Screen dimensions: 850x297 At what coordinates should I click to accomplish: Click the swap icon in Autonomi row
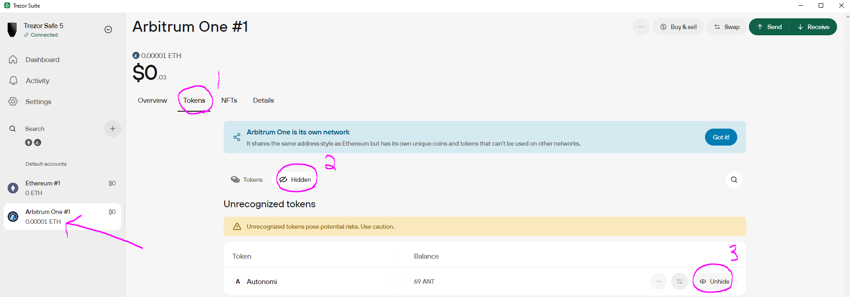coord(679,281)
